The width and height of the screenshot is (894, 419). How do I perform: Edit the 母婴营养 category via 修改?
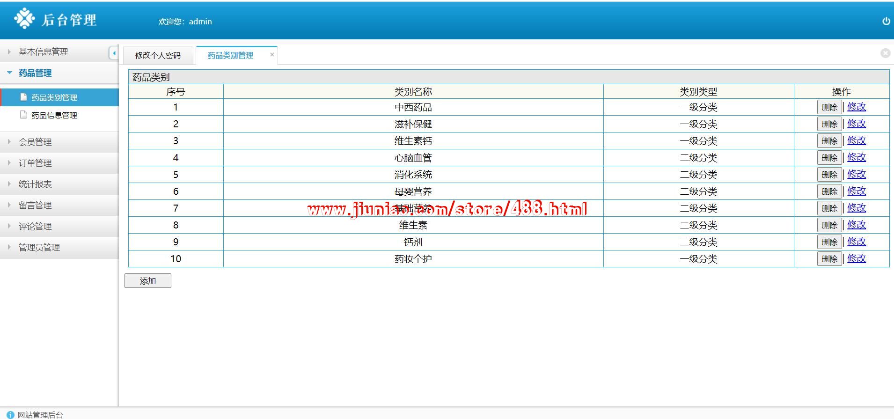tap(857, 191)
